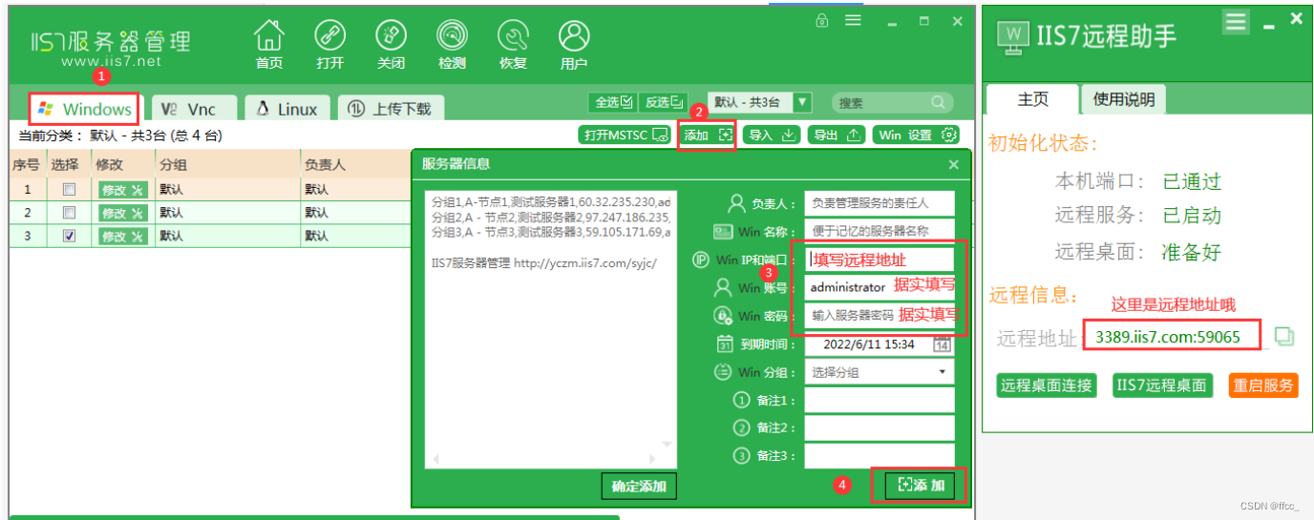Open hamburger menu in server manager title bar

[x=853, y=20]
